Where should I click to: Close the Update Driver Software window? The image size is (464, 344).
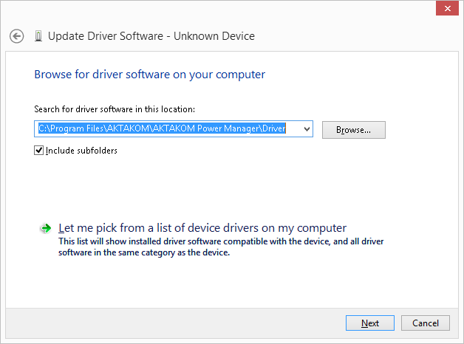tap(447, 8)
